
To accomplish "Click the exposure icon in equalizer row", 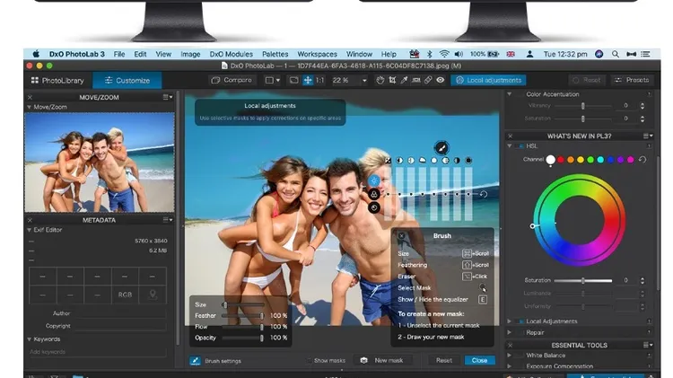I will pyautogui.click(x=388, y=160).
